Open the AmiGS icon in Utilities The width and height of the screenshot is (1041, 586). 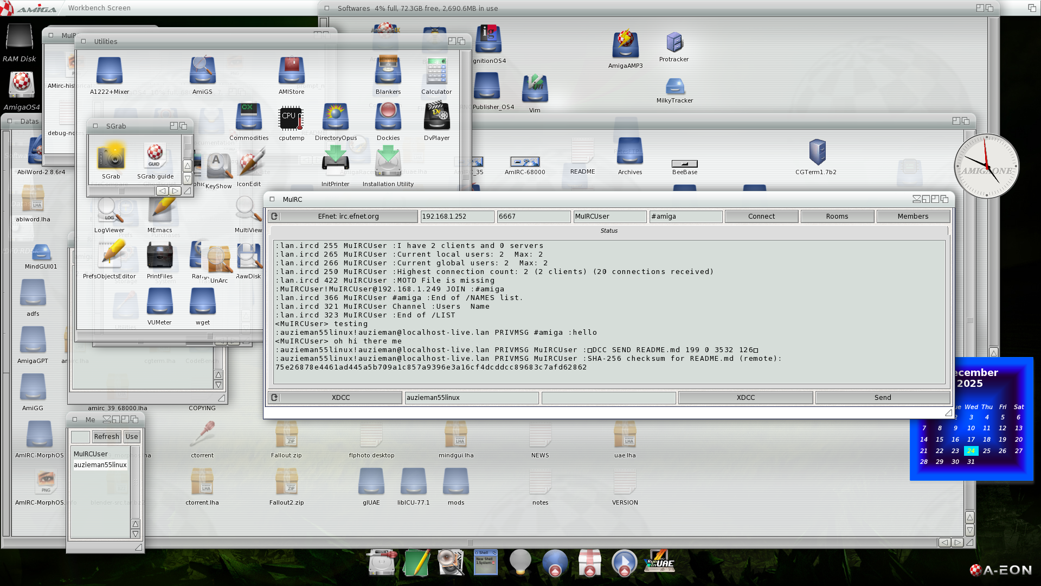pyautogui.click(x=202, y=71)
